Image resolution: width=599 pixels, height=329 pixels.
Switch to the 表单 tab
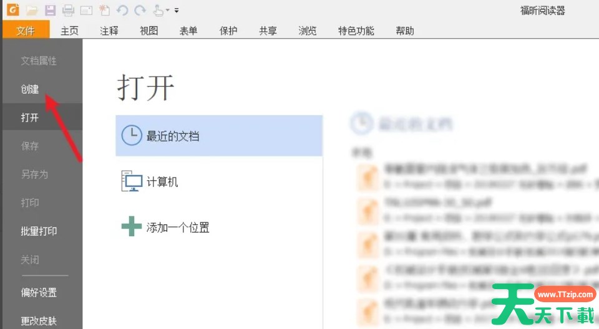click(188, 31)
